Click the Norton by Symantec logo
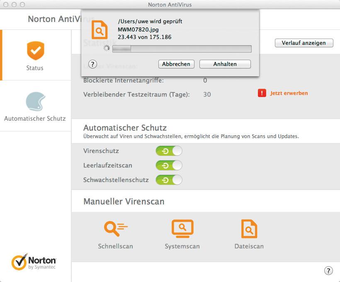 34,262
